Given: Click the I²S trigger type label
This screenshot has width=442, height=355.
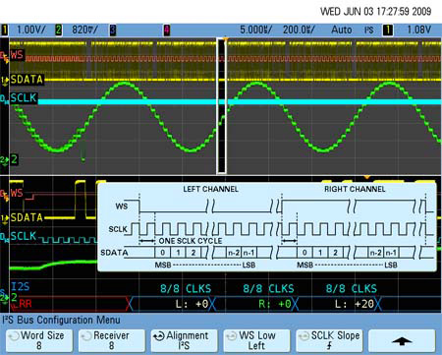Looking at the screenshot, I should tap(369, 30).
